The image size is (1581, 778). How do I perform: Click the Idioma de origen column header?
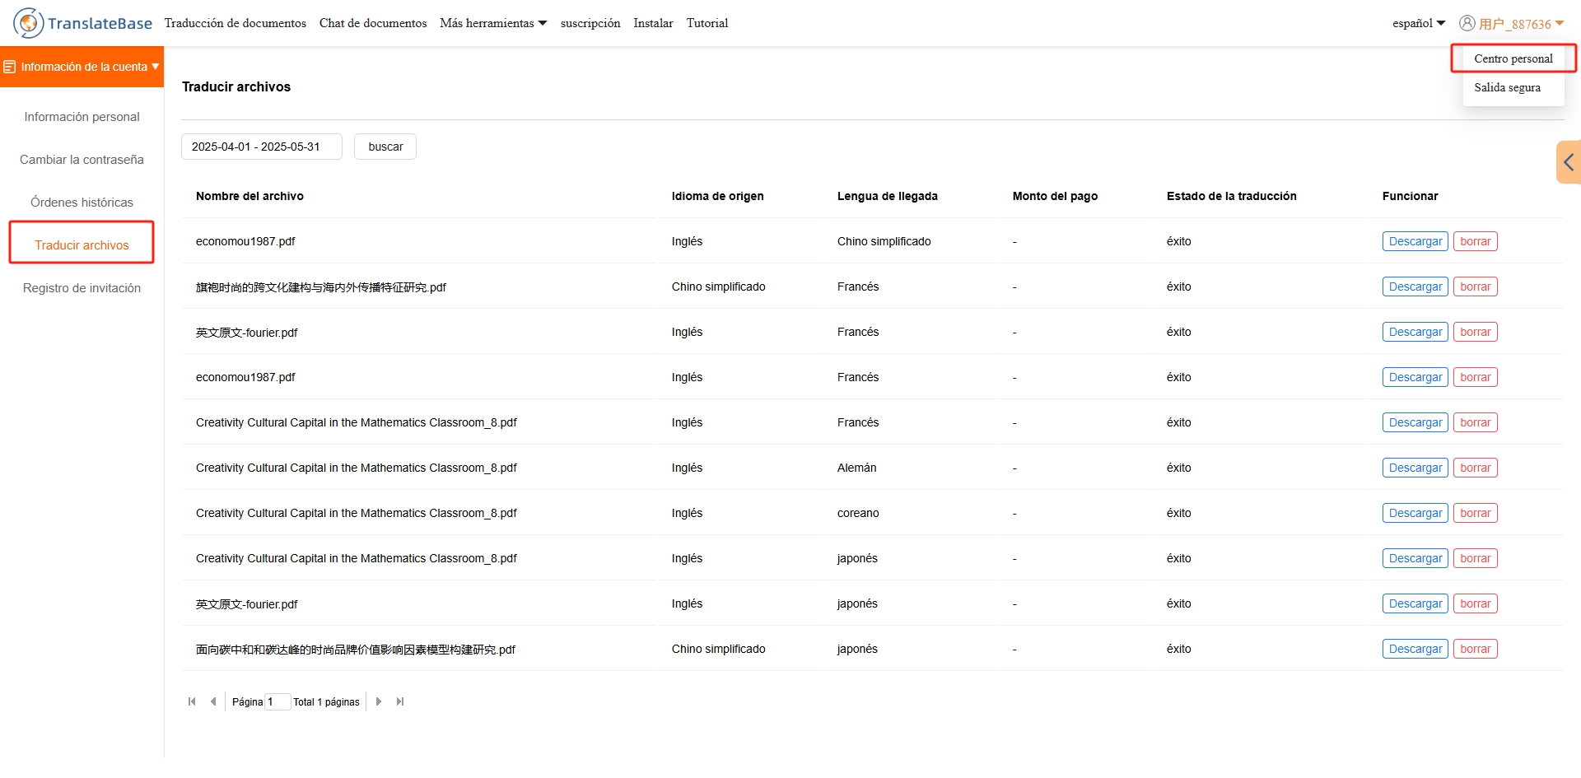(x=717, y=196)
